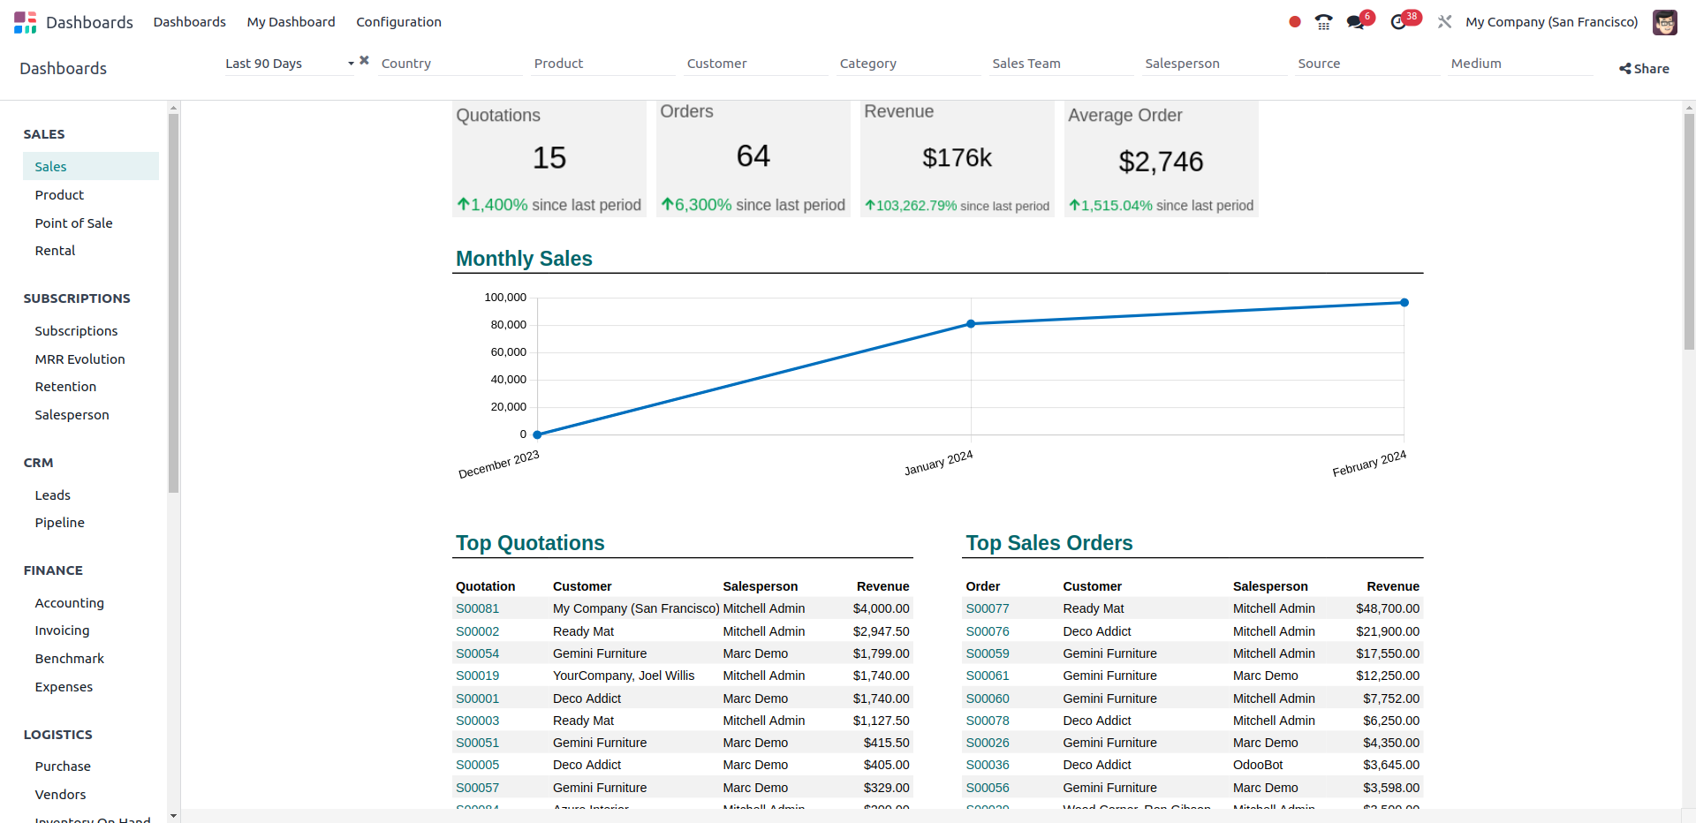This screenshot has width=1696, height=823.
Task: Open quotation S00051
Action: pyautogui.click(x=477, y=743)
